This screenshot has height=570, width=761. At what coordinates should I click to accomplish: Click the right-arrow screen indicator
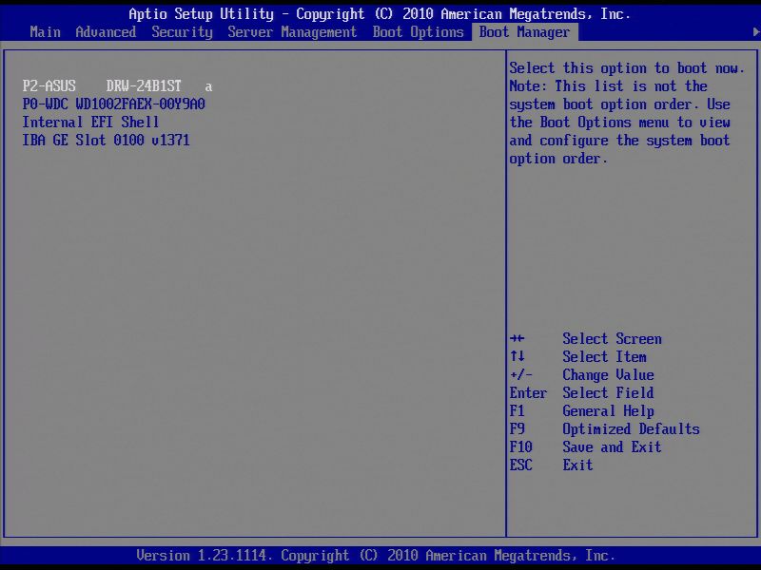point(754,31)
